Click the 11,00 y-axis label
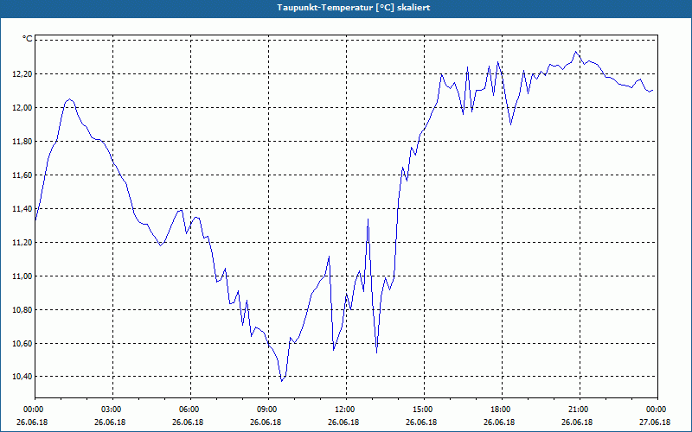Image resolution: width=692 pixels, height=432 pixels. pos(22,276)
